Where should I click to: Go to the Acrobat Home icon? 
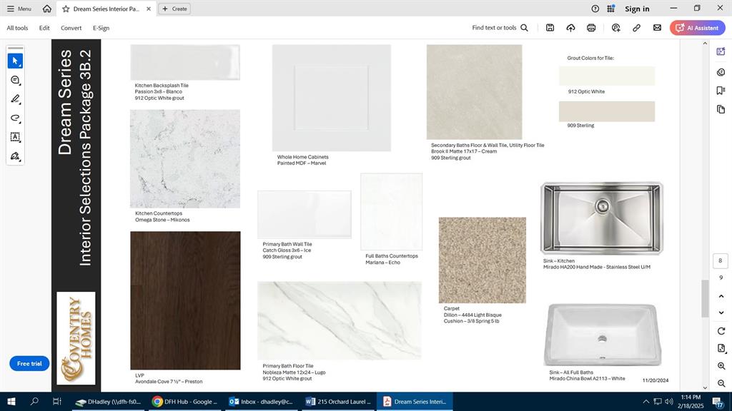click(46, 9)
